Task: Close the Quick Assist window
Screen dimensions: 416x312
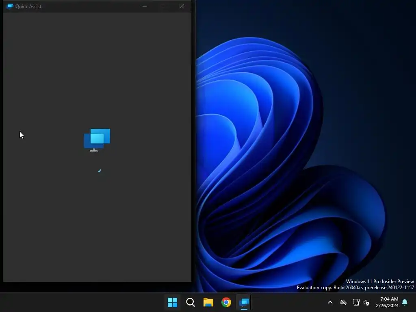Action: pos(182,6)
